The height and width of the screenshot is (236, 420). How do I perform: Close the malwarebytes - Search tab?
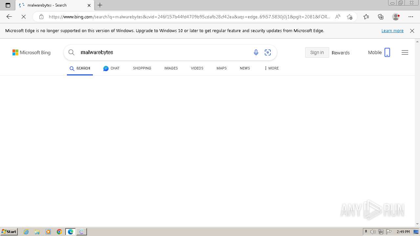(89, 5)
